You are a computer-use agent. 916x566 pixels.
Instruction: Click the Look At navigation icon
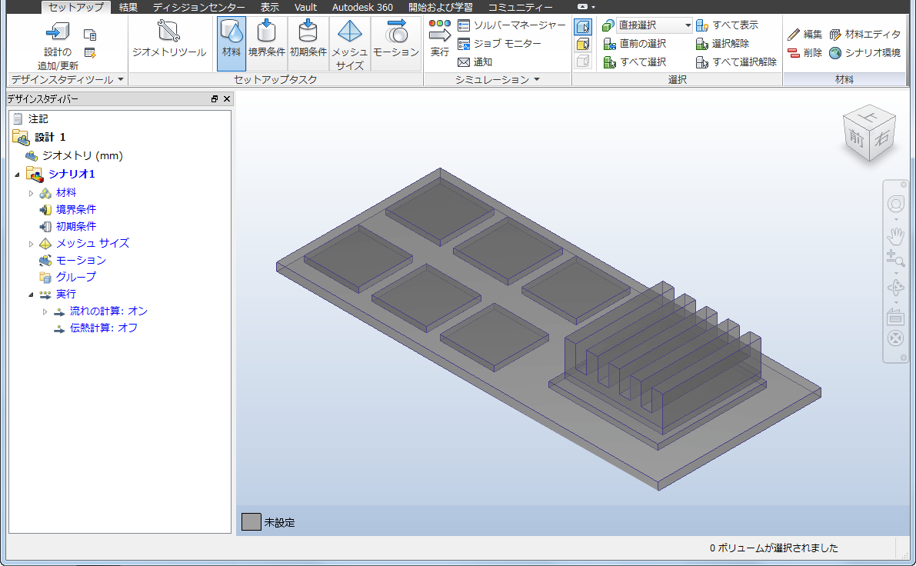895,317
